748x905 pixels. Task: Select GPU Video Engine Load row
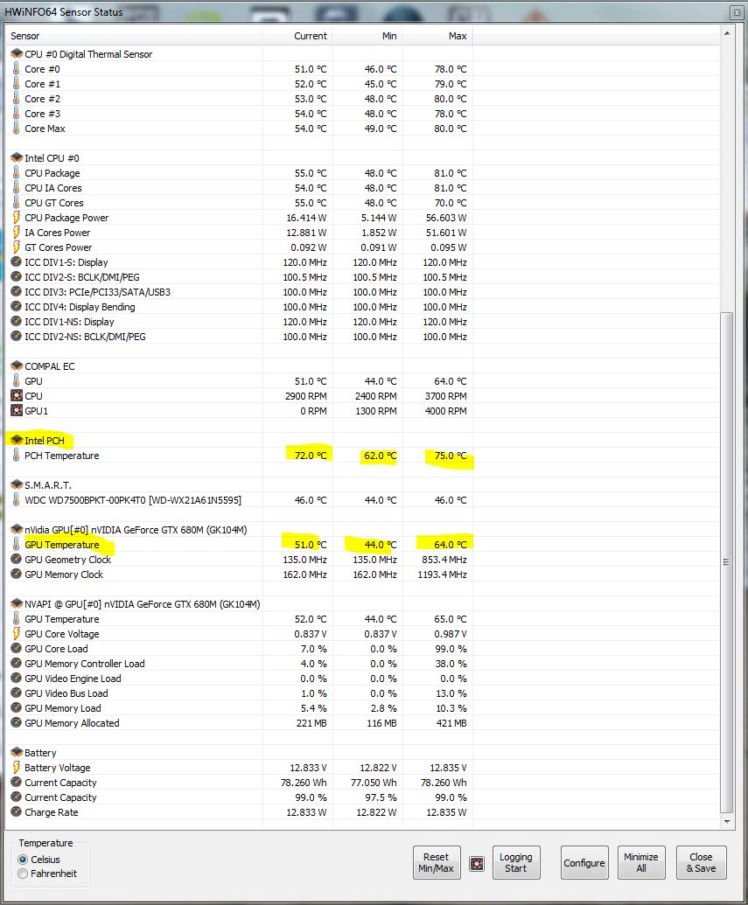[239, 679]
